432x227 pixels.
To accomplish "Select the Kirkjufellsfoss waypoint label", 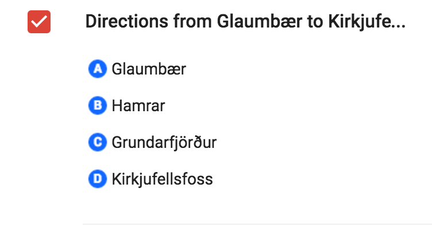I will click(x=162, y=179).
